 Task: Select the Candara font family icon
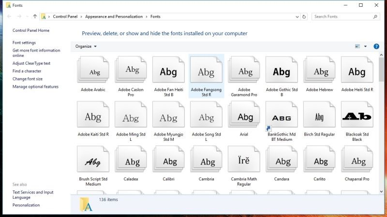(x=282, y=159)
